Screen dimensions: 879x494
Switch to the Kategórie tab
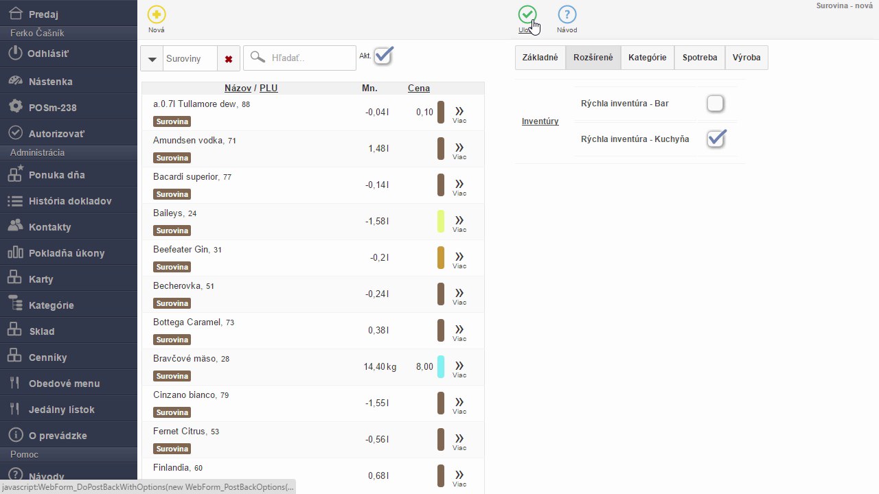(648, 58)
